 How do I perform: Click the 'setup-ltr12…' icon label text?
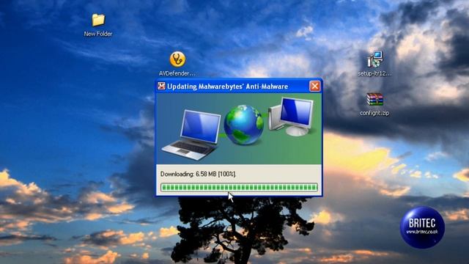[374, 73]
